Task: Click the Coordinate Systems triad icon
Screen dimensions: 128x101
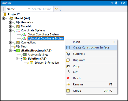Action: point(18,30)
